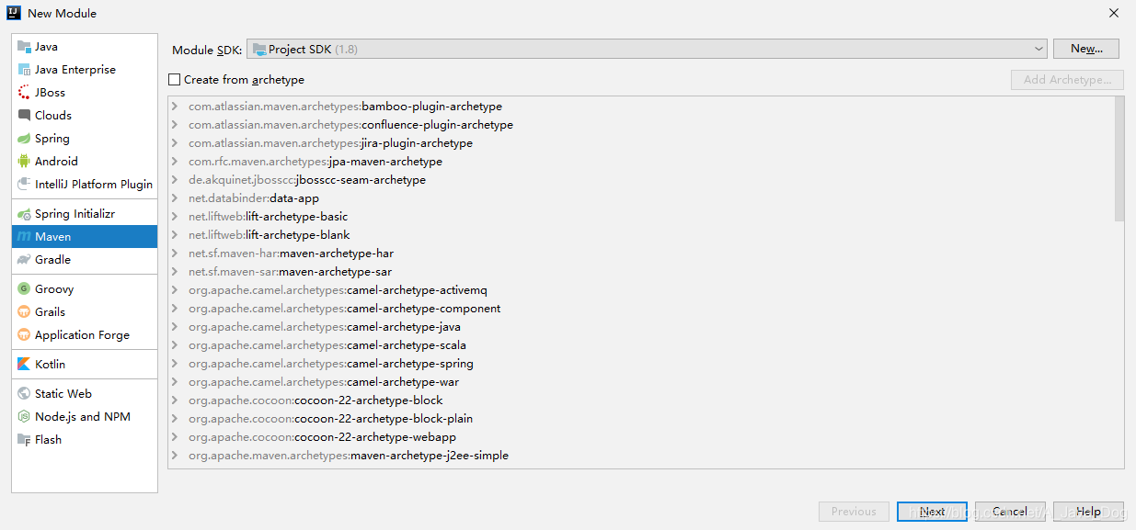Expand jbosscc-seam-archetype entry
The image size is (1136, 530).
click(175, 180)
